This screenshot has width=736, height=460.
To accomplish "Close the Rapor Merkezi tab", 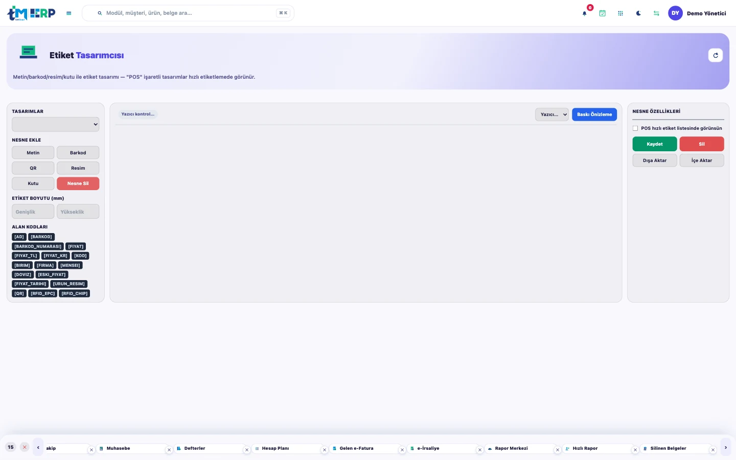I will (558, 450).
